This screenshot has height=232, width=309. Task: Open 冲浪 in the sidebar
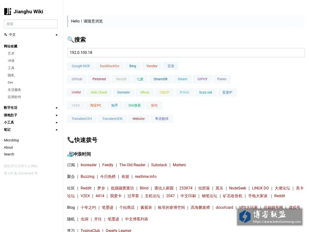click(x=11, y=61)
